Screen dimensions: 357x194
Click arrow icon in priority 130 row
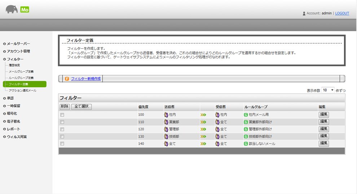click(203, 136)
